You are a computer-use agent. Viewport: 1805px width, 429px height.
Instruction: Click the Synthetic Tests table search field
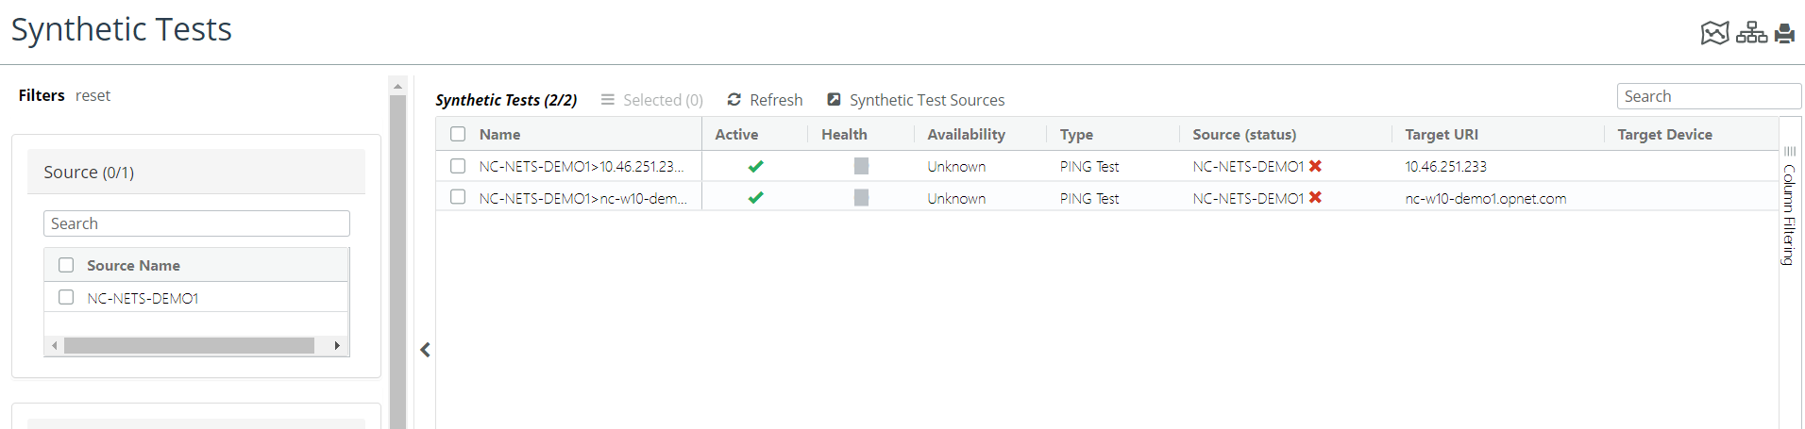(x=1708, y=96)
